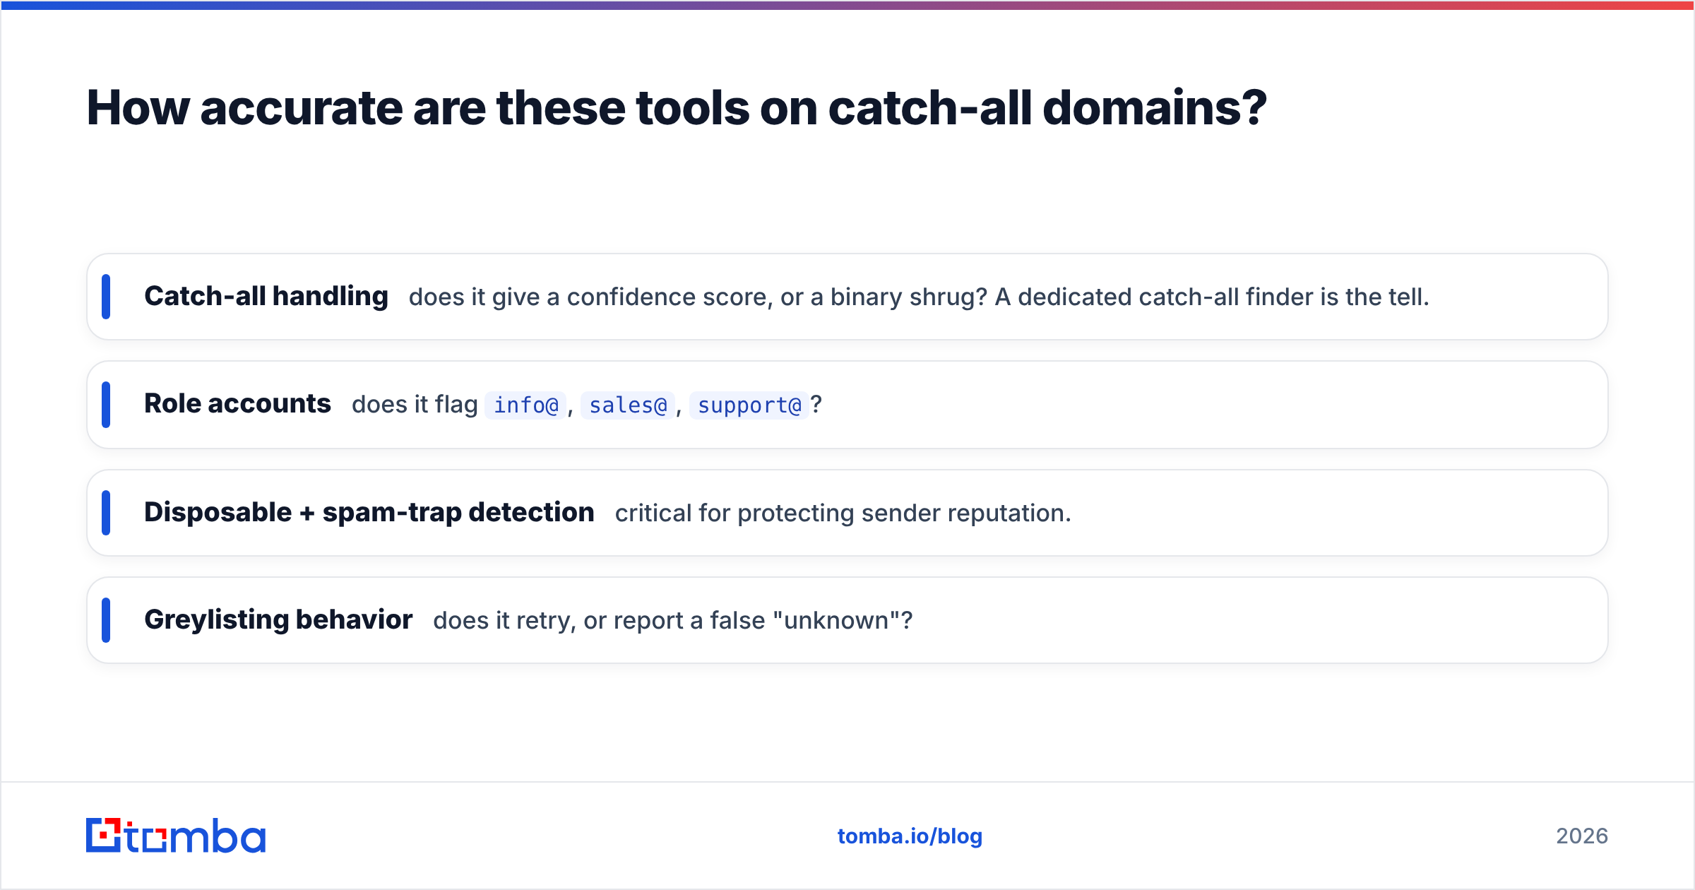Click the heading about catch-all domains
The image size is (1695, 890).
(677, 107)
